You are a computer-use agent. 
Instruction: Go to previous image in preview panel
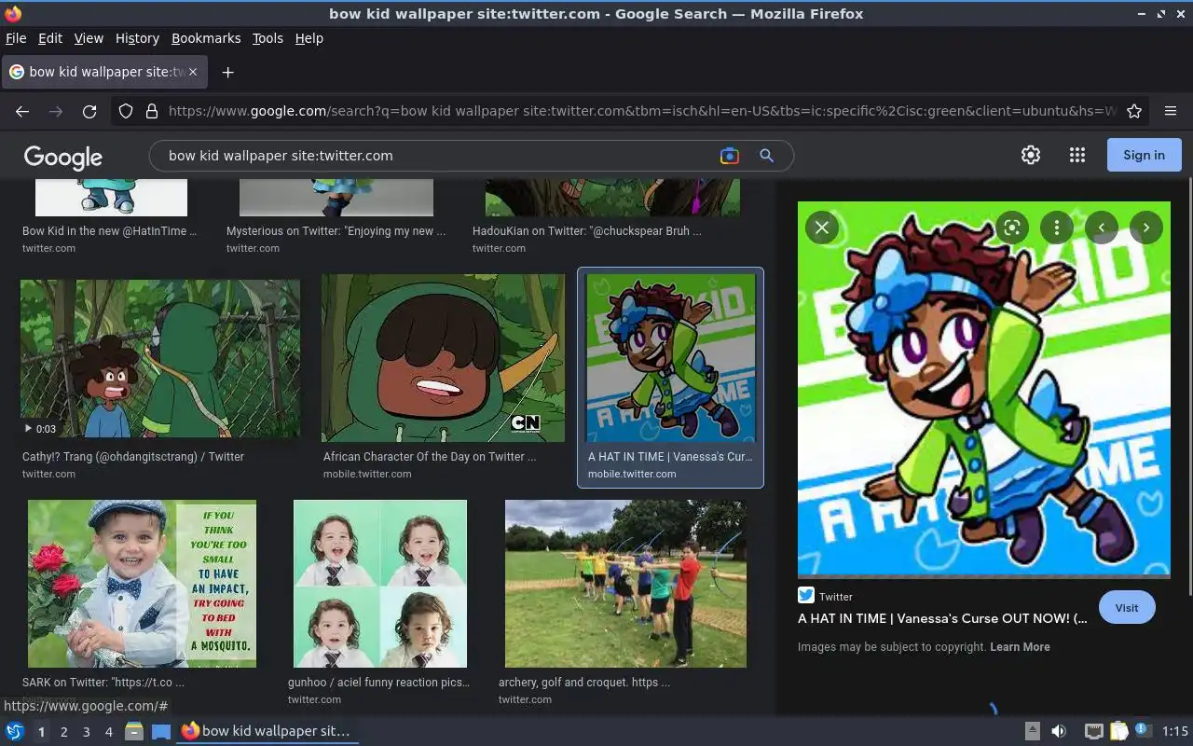(1102, 228)
